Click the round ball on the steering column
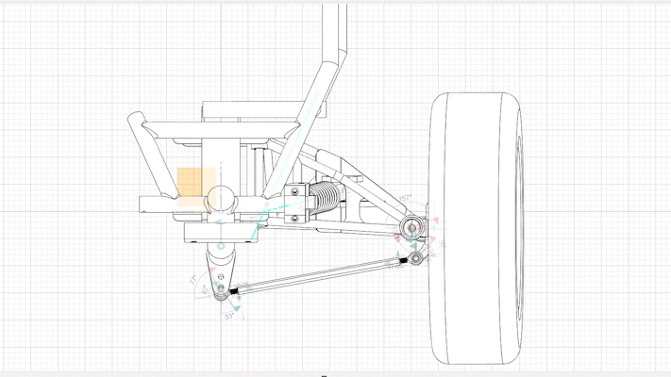Viewport: 671px width, 377px height. pyautogui.click(x=223, y=197)
